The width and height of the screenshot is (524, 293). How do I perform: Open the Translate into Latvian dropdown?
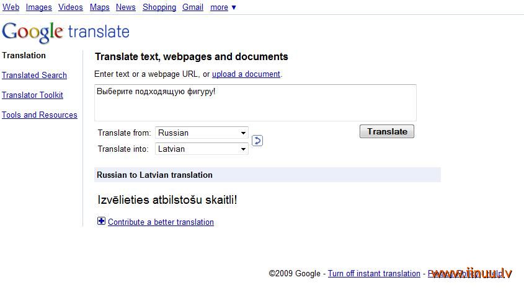[202, 149]
